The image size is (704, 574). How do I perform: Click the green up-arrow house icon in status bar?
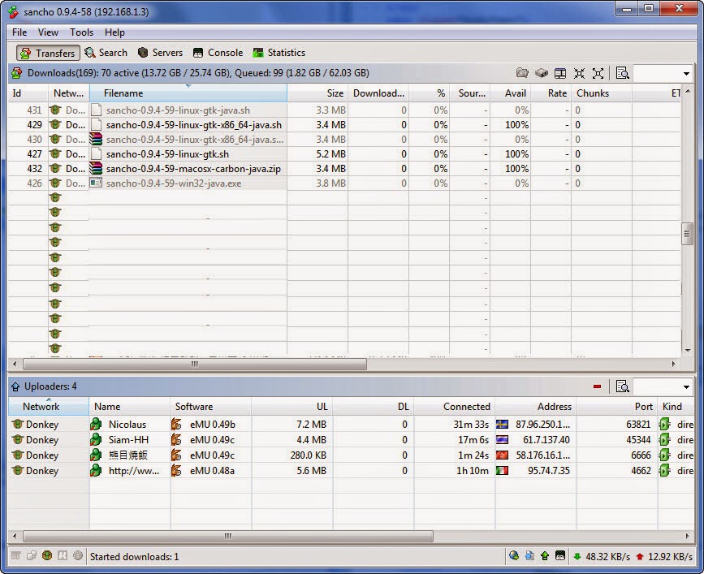545,556
